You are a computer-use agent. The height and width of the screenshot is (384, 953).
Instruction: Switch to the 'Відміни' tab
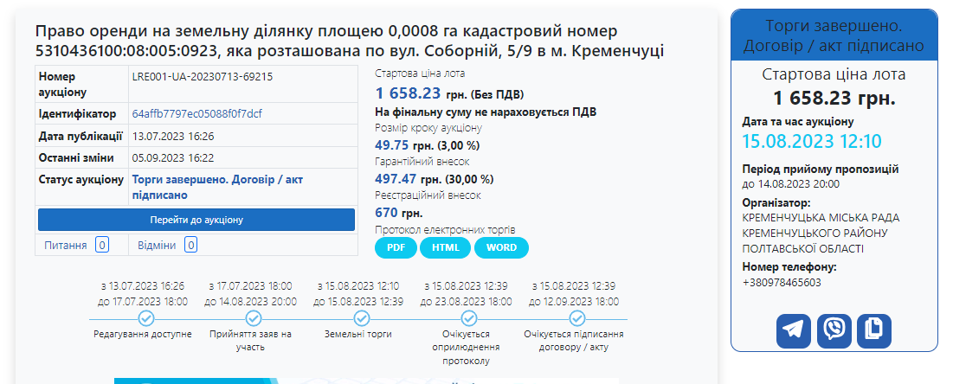[x=157, y=246]
